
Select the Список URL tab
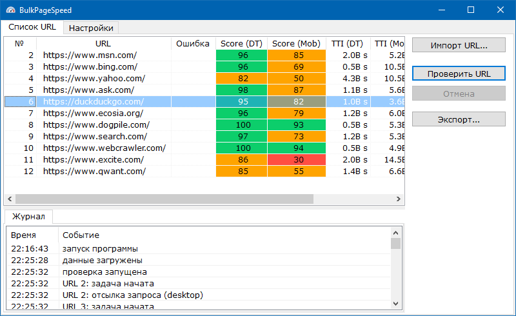[x=32, y=27]
